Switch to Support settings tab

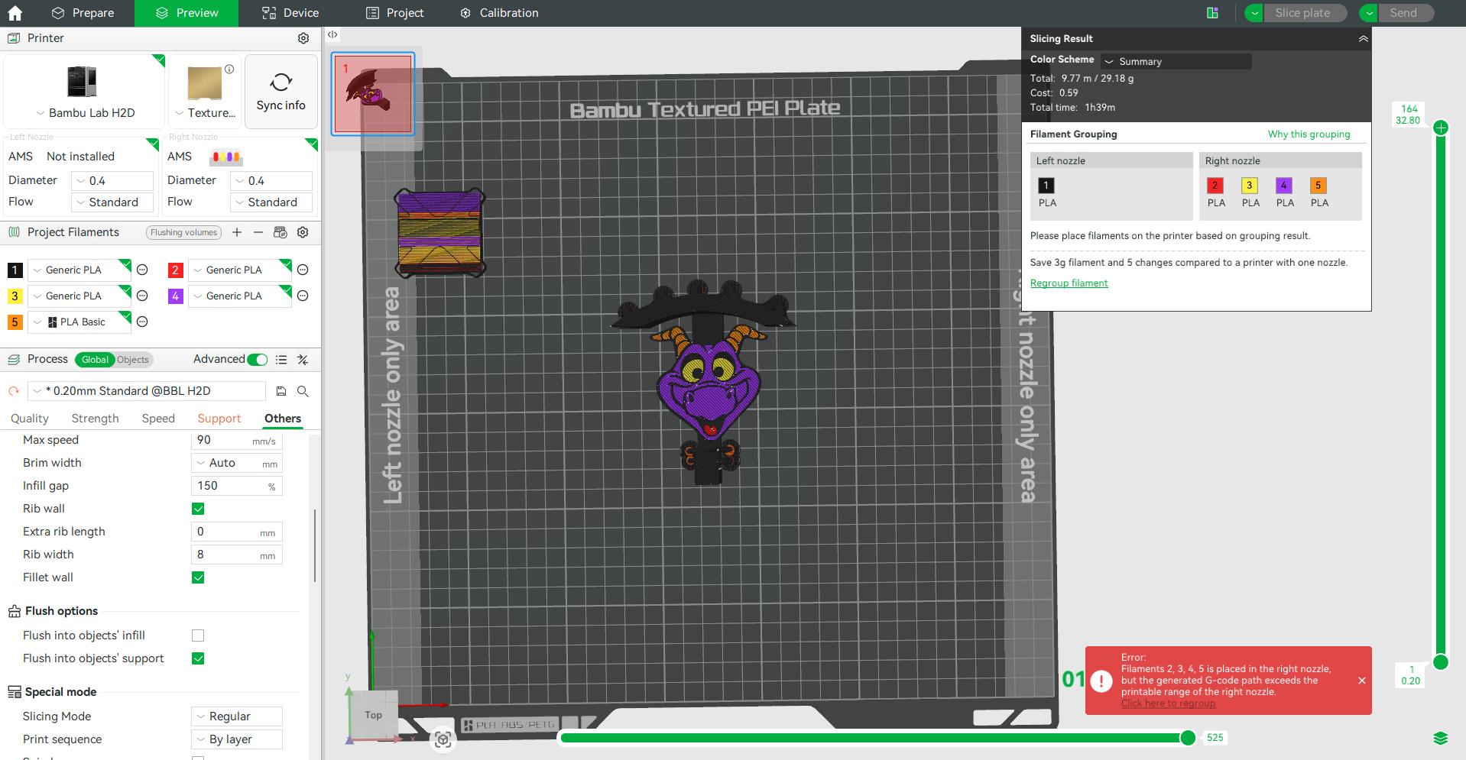[x=219, y=419]
